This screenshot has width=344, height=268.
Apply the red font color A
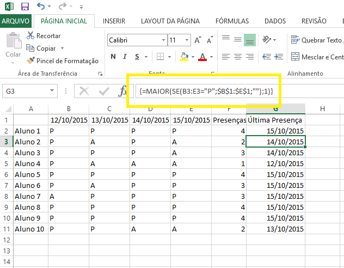[x=202, y=57]
